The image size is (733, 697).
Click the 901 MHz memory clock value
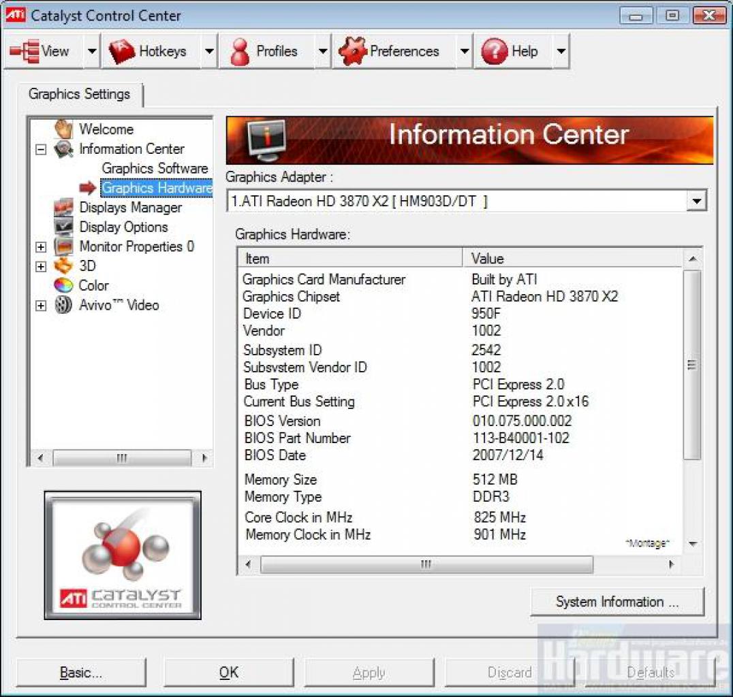click(500, 534)
